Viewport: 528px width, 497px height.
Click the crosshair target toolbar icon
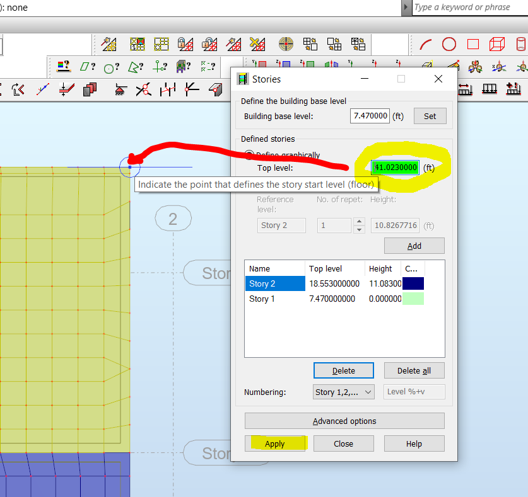(x=286, y=44)
